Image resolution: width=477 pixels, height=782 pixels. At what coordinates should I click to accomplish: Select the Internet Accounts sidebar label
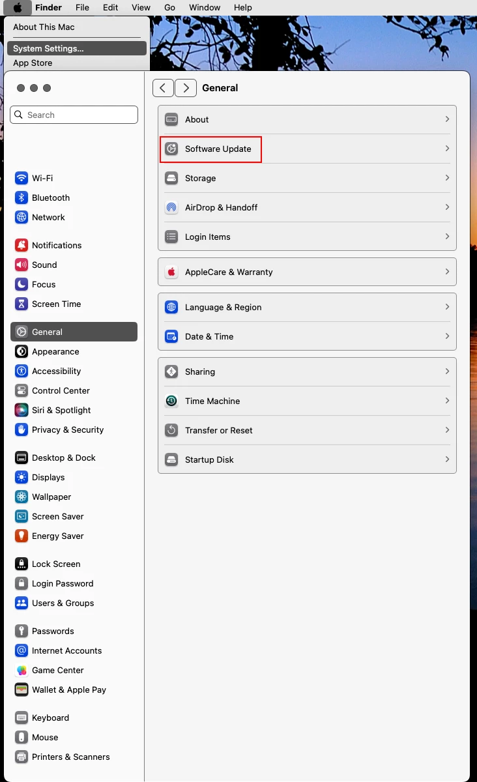(x=67, y=650)
